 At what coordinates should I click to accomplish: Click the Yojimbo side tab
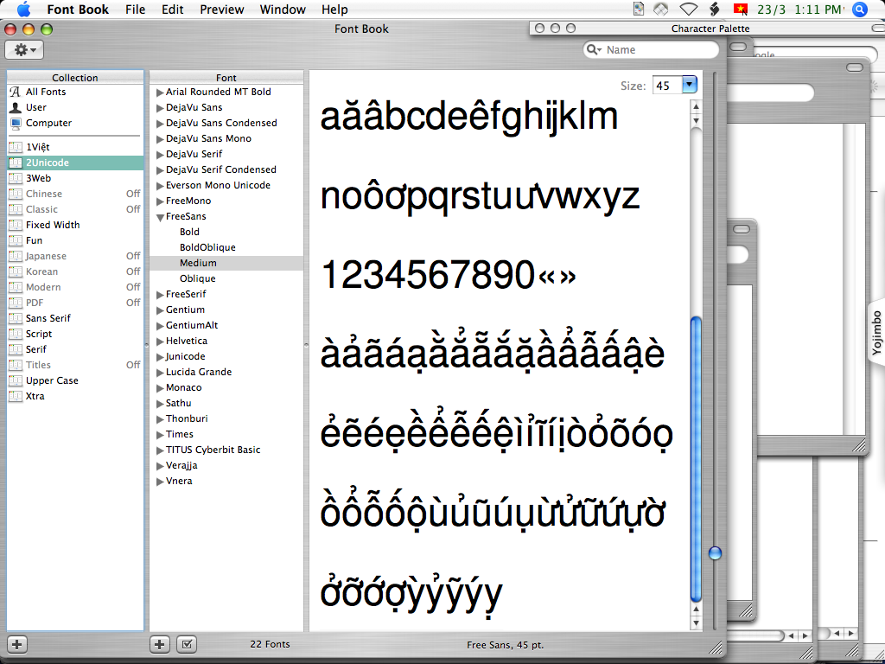pos(876,332)
